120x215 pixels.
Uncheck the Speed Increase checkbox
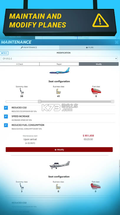(x=6, y=116)
